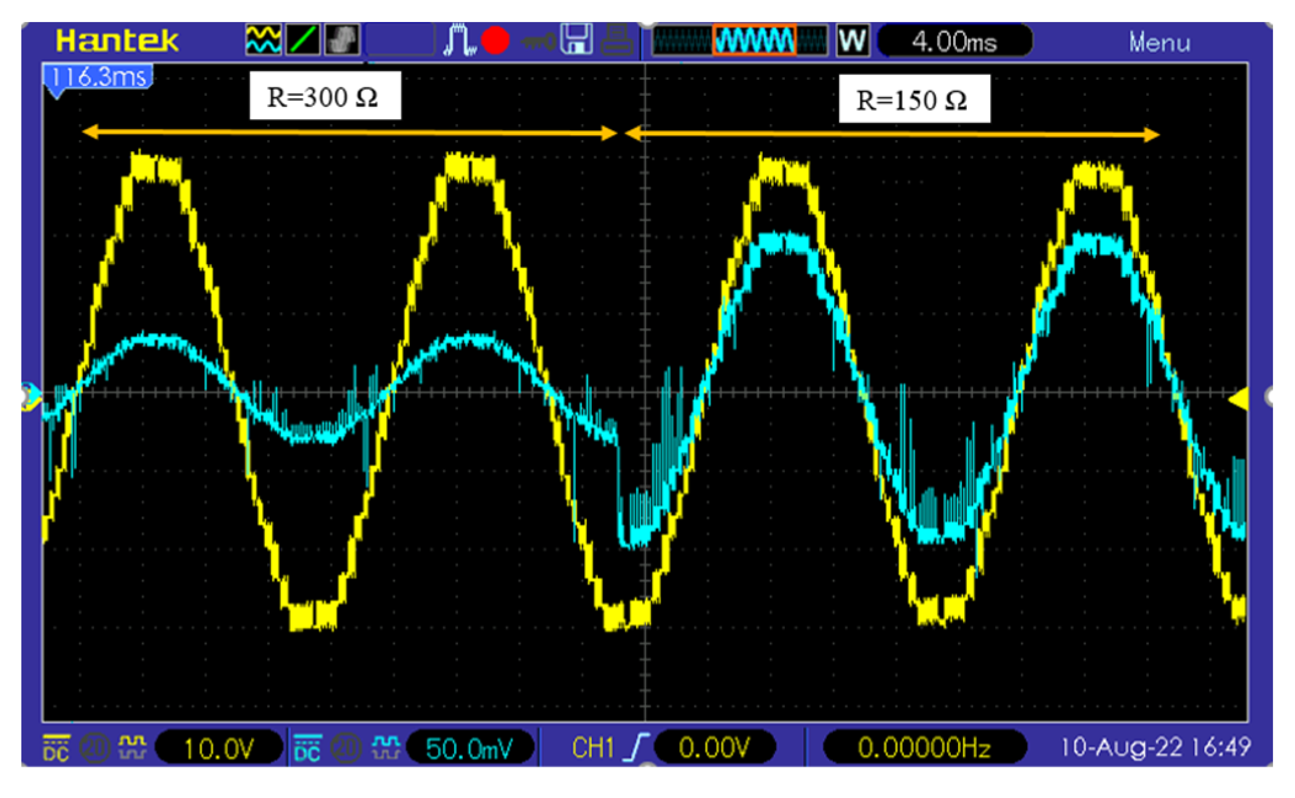1295x798 pixels.
Task: Click the 0.00V trigger level readout
Action: pos(715,748)
